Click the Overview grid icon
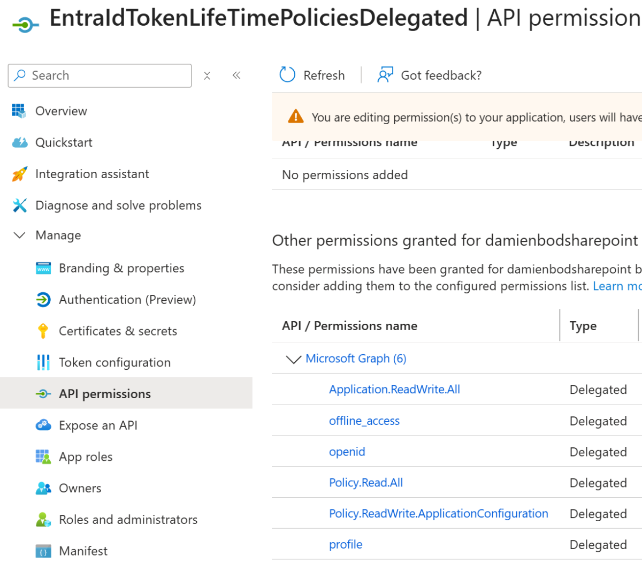642x571 pixels. (x=19, y=111)
